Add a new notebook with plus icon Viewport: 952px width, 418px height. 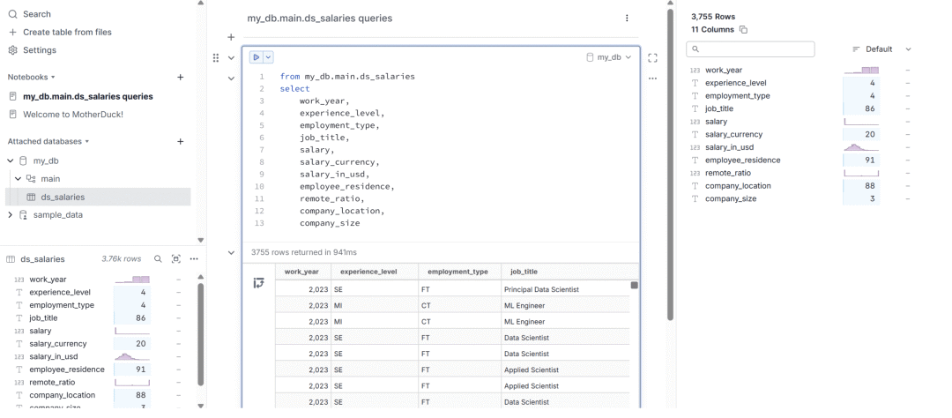[x=181, y=78]
